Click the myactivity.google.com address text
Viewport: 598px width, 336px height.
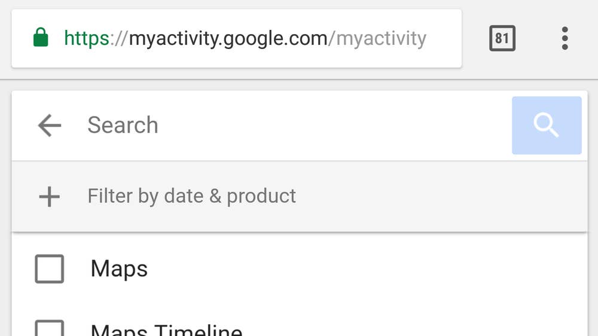(x=228, y=38)
